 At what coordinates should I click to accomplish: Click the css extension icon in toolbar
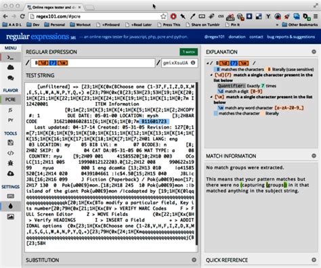pos(221,16)
